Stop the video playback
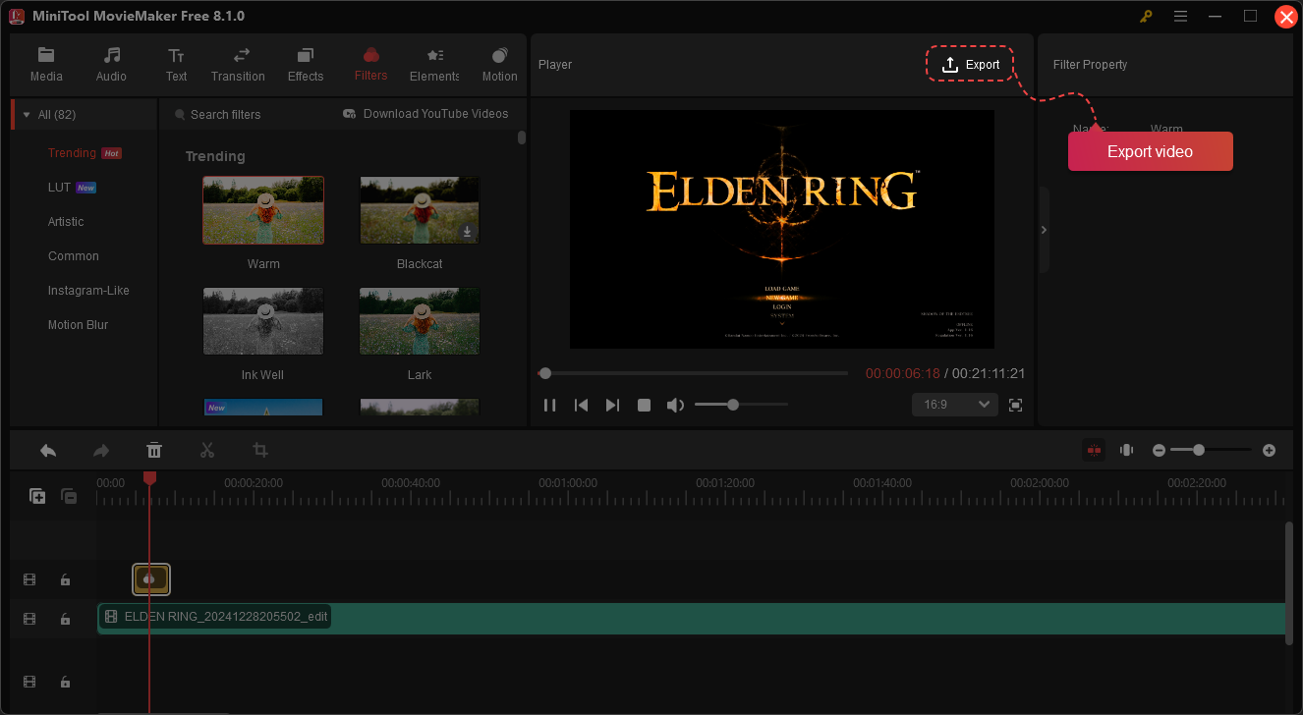This screenshot has height=715, width=1303. point(644,405)
